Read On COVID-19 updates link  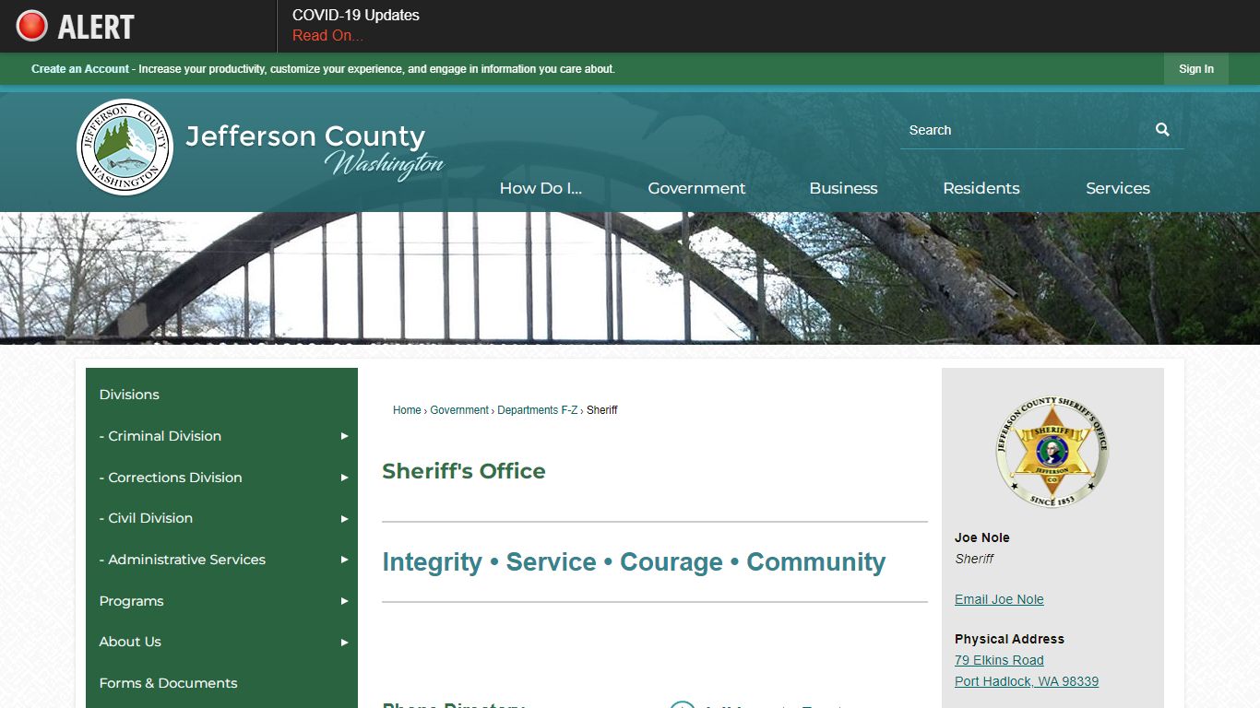point(327,36)
